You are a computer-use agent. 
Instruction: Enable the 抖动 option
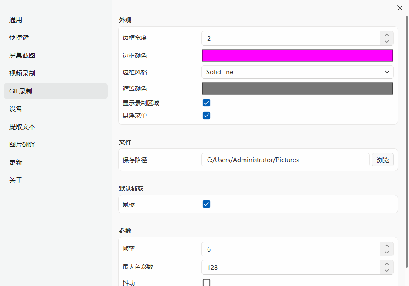206,283
